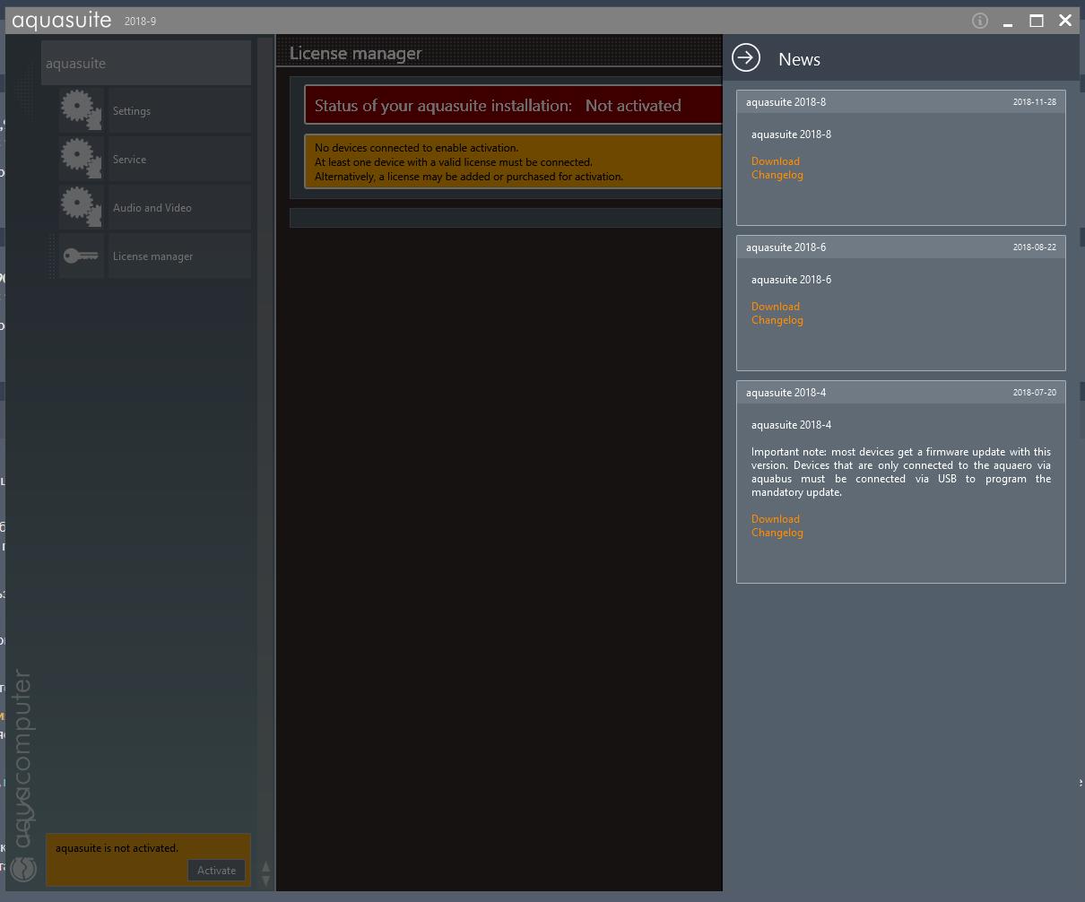This screenshot has height=902, width=1085.
Task: Open the Service page
Action: 179,160
